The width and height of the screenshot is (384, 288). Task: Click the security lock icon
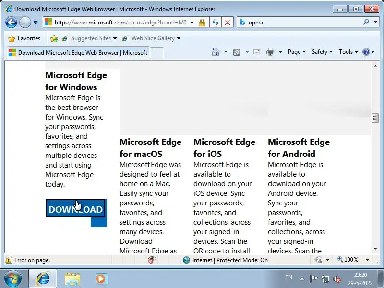pyautogui.click(x=202, y=23)
